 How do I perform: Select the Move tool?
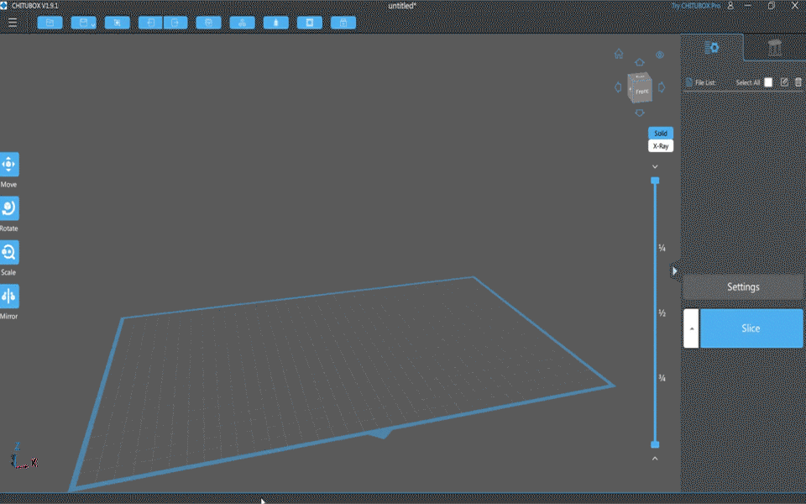tap(8, 164)
